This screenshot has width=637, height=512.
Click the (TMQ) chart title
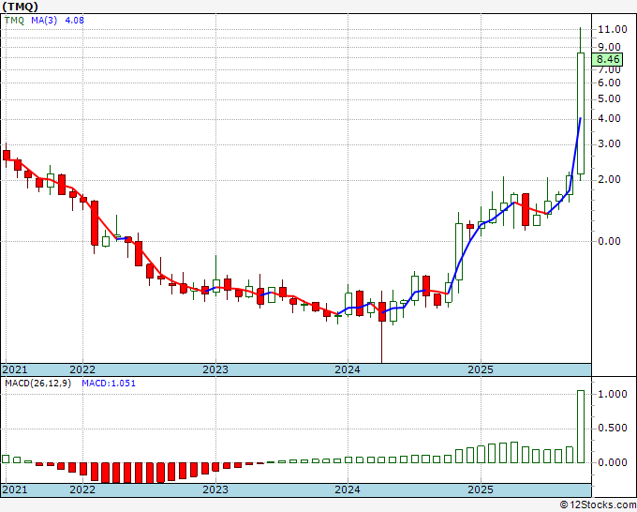coord(21,7)
